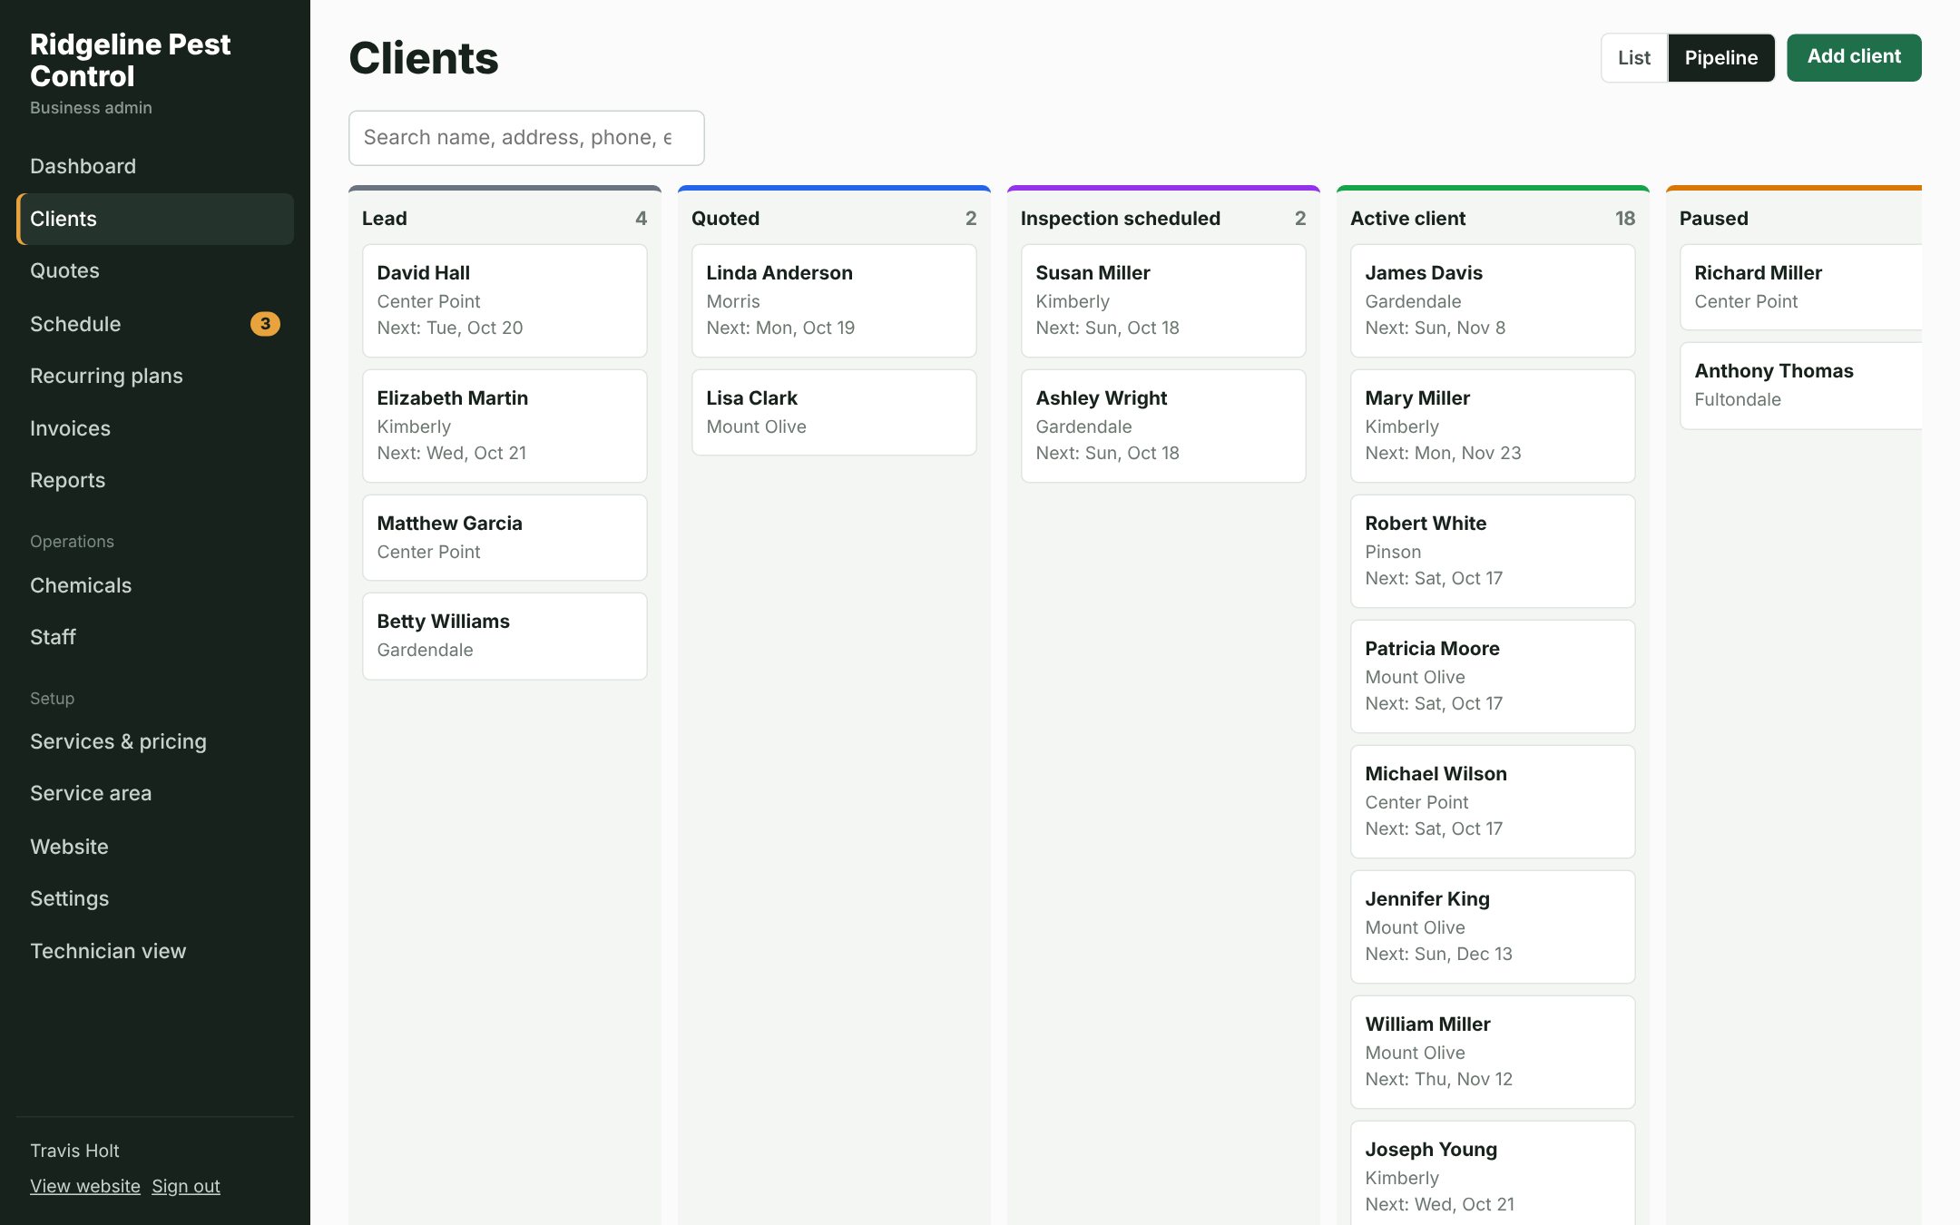
Task: Open Settings in the sidebar
Action: pos(154,898)
